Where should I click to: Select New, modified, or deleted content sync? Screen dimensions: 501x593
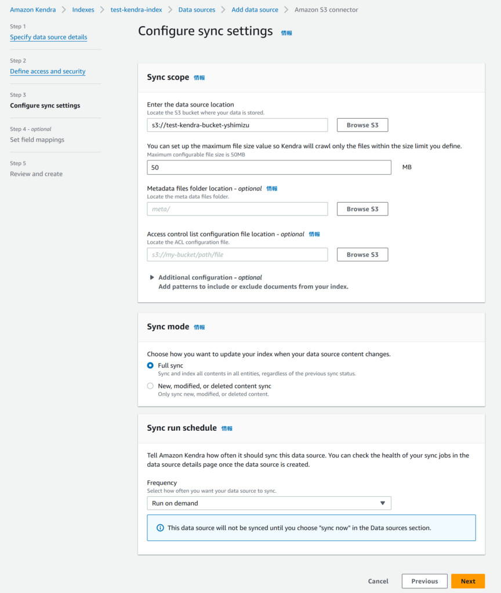coord(150,386)
